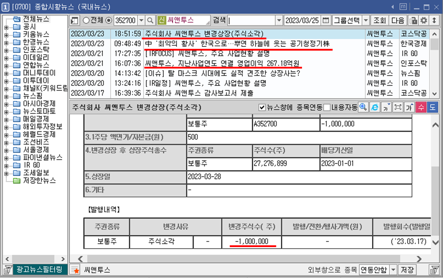This screenshot has height=278, width=443.
Task: Click the date field 2023/03/25
Action: click(302, 20)
